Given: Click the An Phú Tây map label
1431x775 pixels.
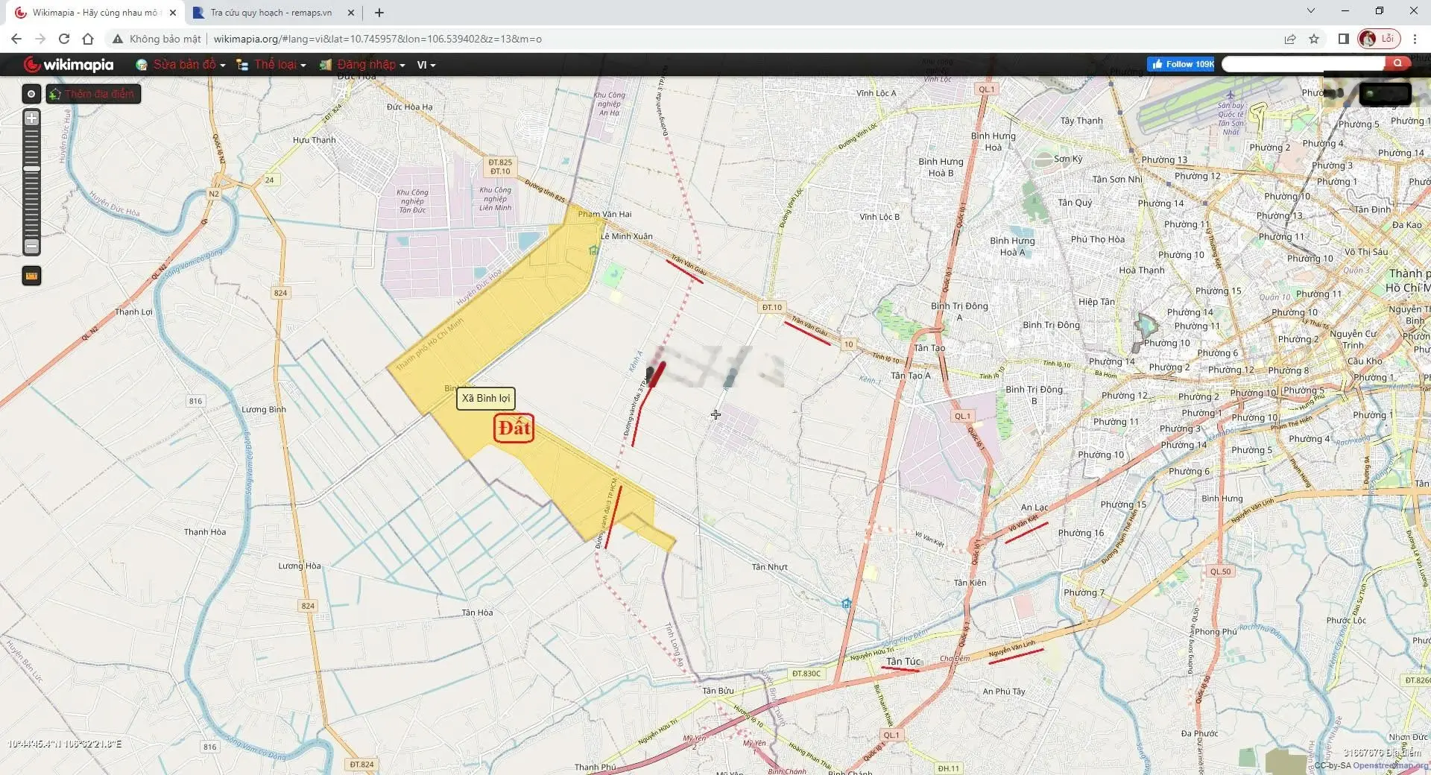Looking at the screenshot, I should (x=1004, y=692).
